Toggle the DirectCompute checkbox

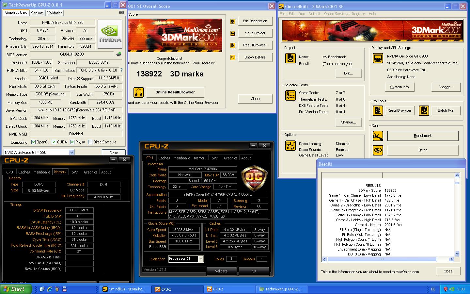[90, 142]
